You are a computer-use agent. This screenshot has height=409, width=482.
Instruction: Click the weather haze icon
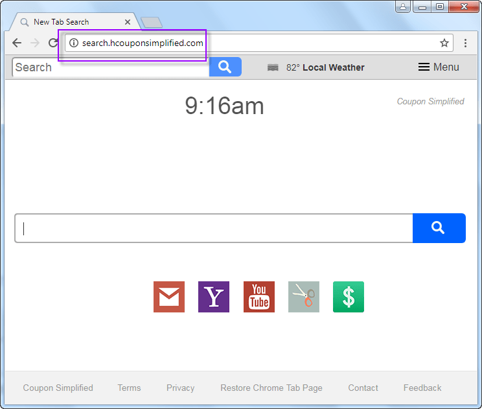pos(273,67)
